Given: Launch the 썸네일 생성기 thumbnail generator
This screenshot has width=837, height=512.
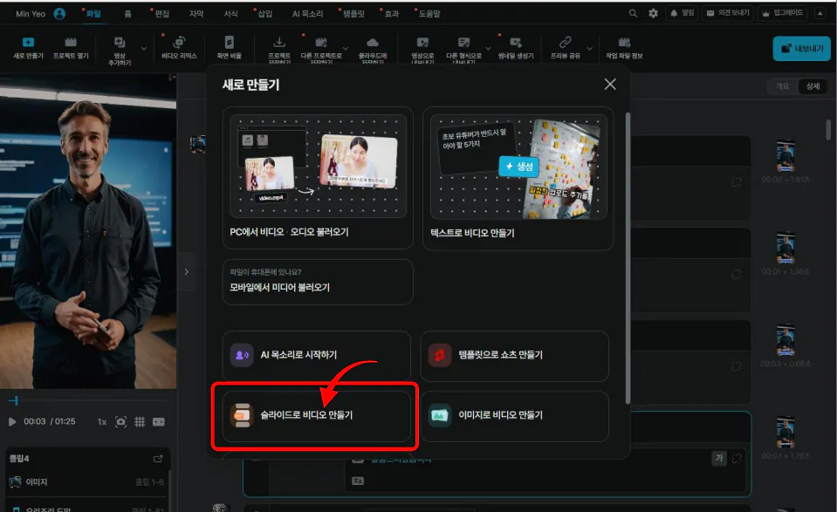Looking at the screenshot, I should [x=518, y=47].
